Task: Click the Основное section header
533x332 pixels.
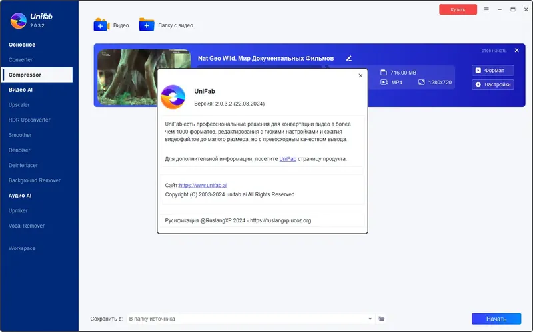Action: tap(22, 45)
